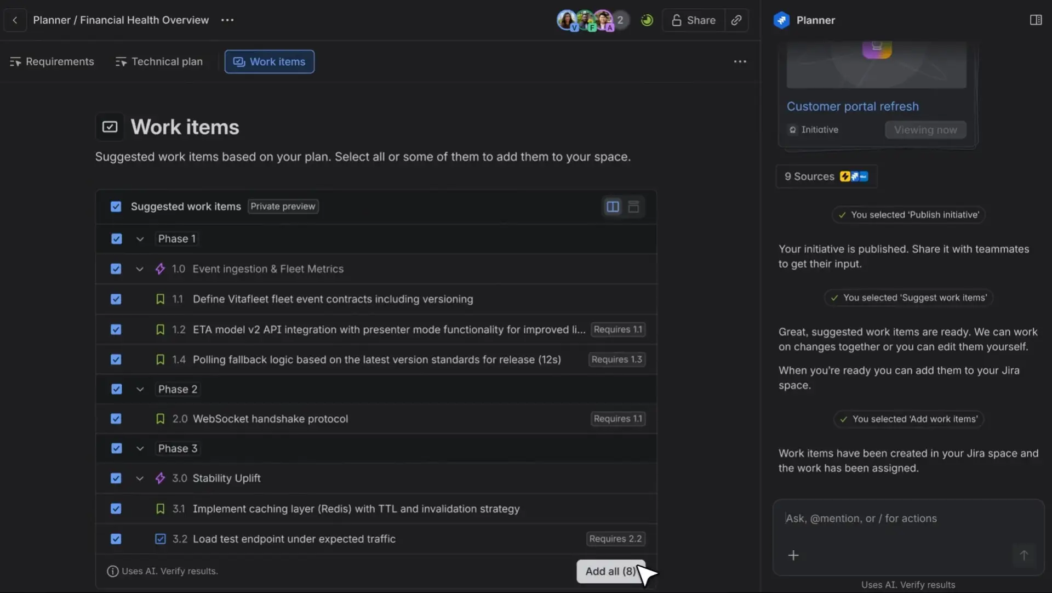This screenshot has height=593, width=1052.
Task: Click the story bookmark icon for item 1.1
Action: click(160, 299)
